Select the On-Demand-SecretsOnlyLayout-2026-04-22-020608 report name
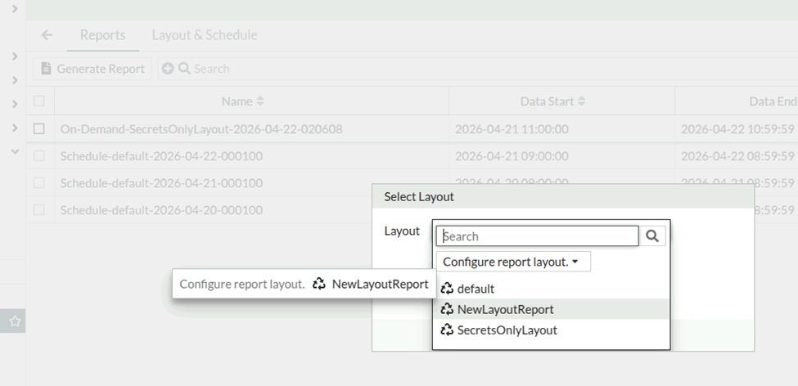The height and width of the screenshot is (386, 798). [x=201, y=129]
